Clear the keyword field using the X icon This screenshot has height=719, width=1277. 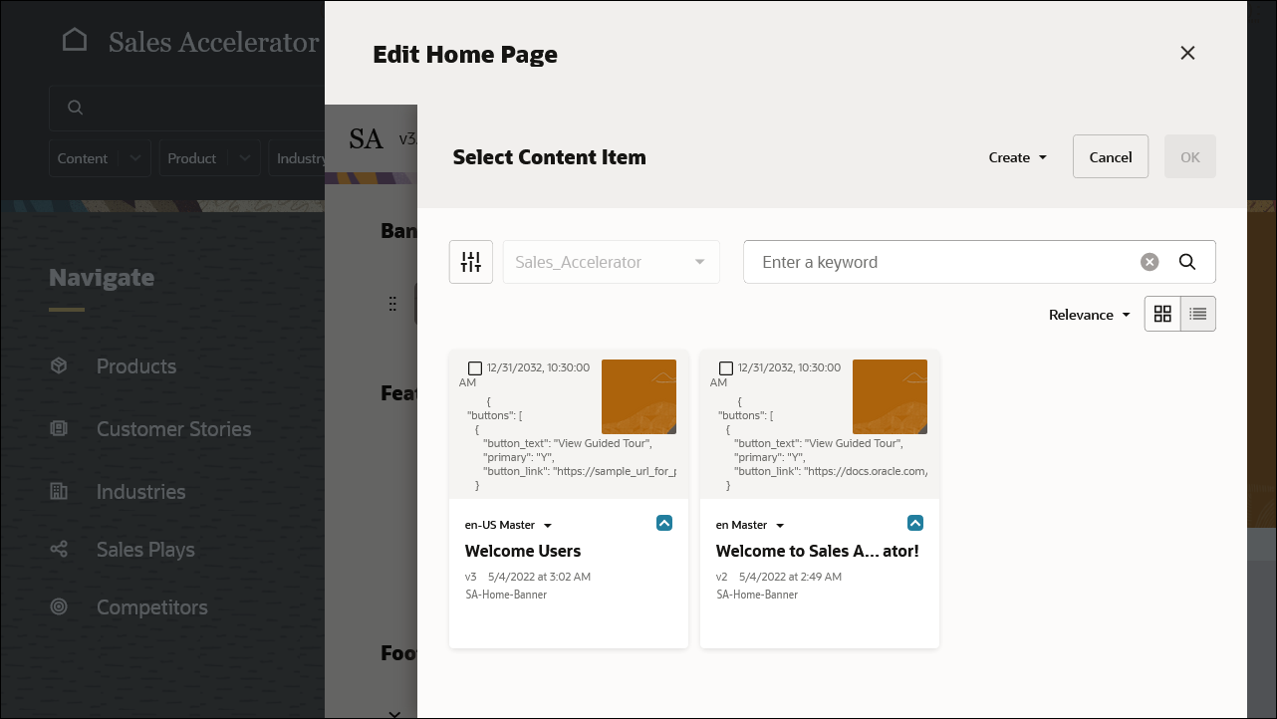click(1149, 261)
